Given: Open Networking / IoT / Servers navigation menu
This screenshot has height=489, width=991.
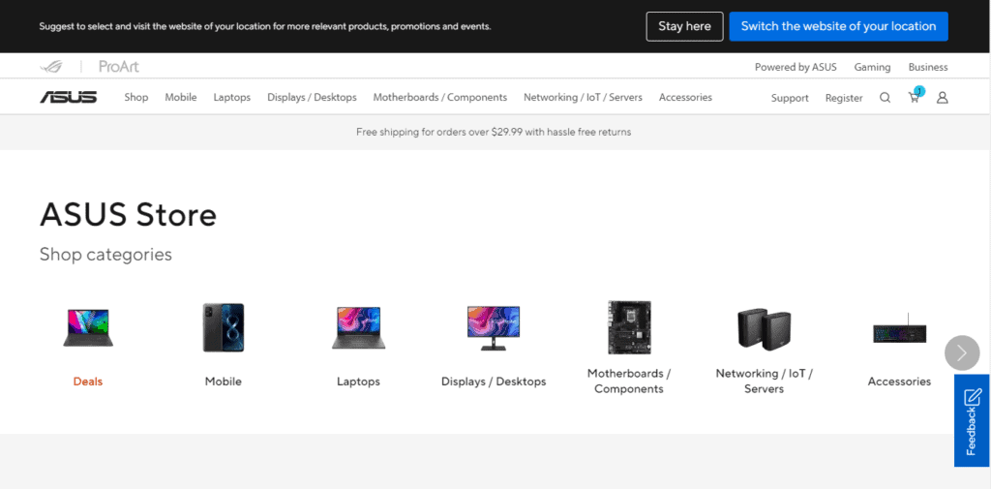Looking at the screenshot, I should pyautogui.click(x=583, y=98).
